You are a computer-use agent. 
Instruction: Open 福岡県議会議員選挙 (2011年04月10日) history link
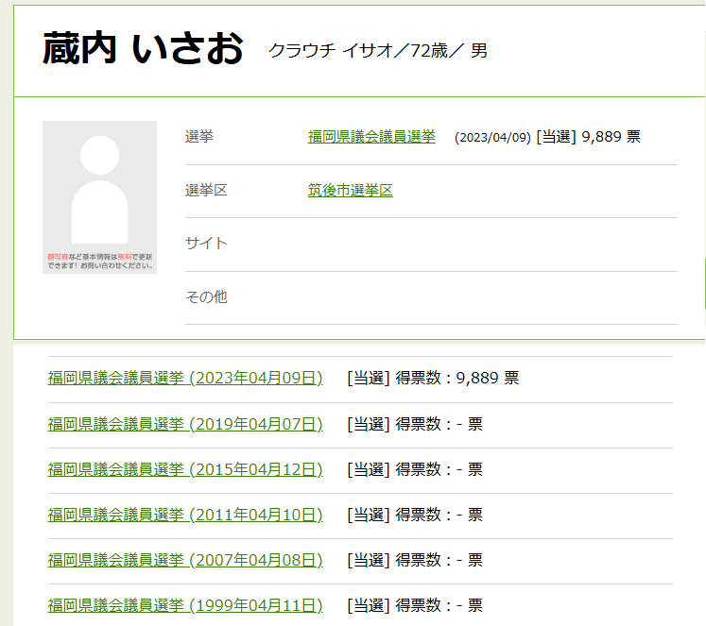185,515
